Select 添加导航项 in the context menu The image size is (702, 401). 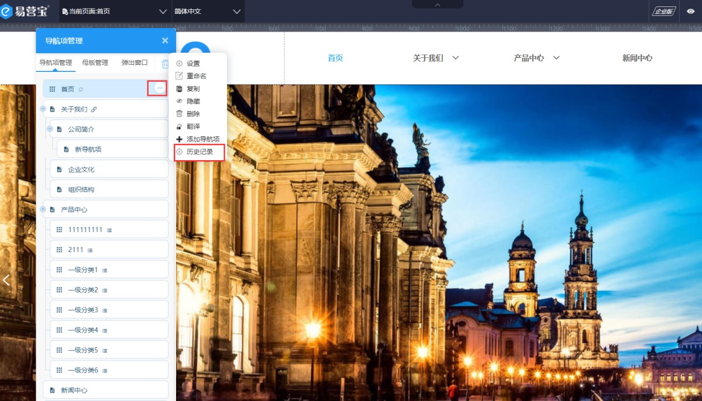[x=202, y=139]
